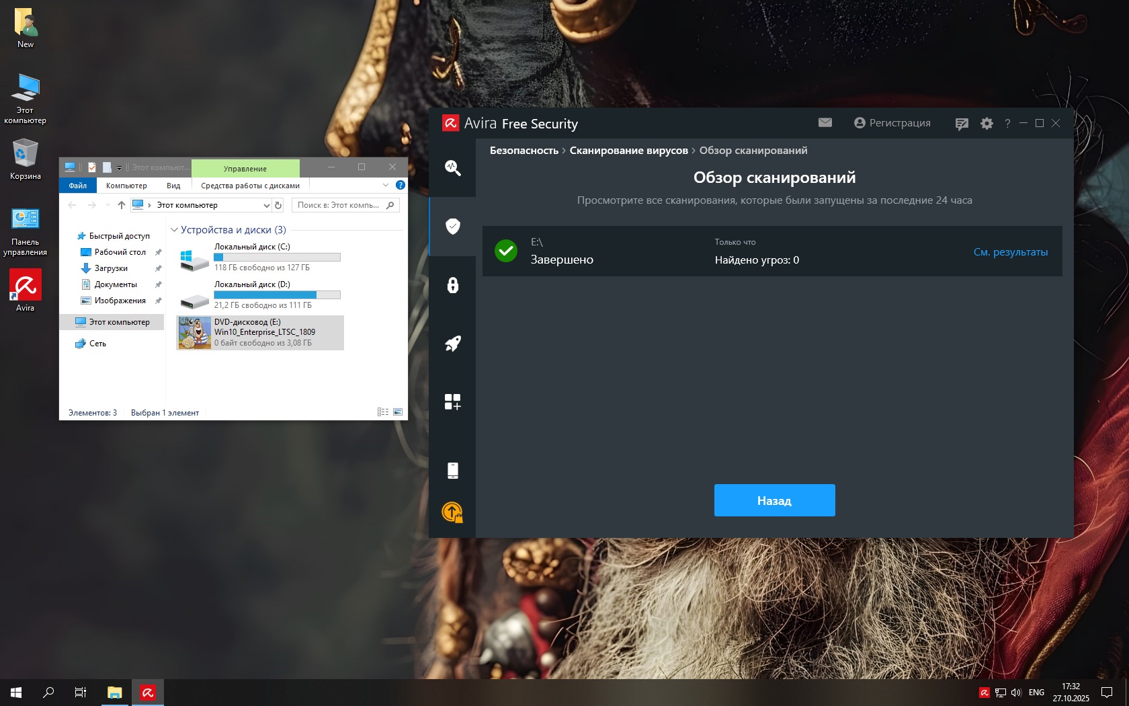Expand the Explorer ribbon chevron
This screenshot has height=706, width=1129.
385,186
